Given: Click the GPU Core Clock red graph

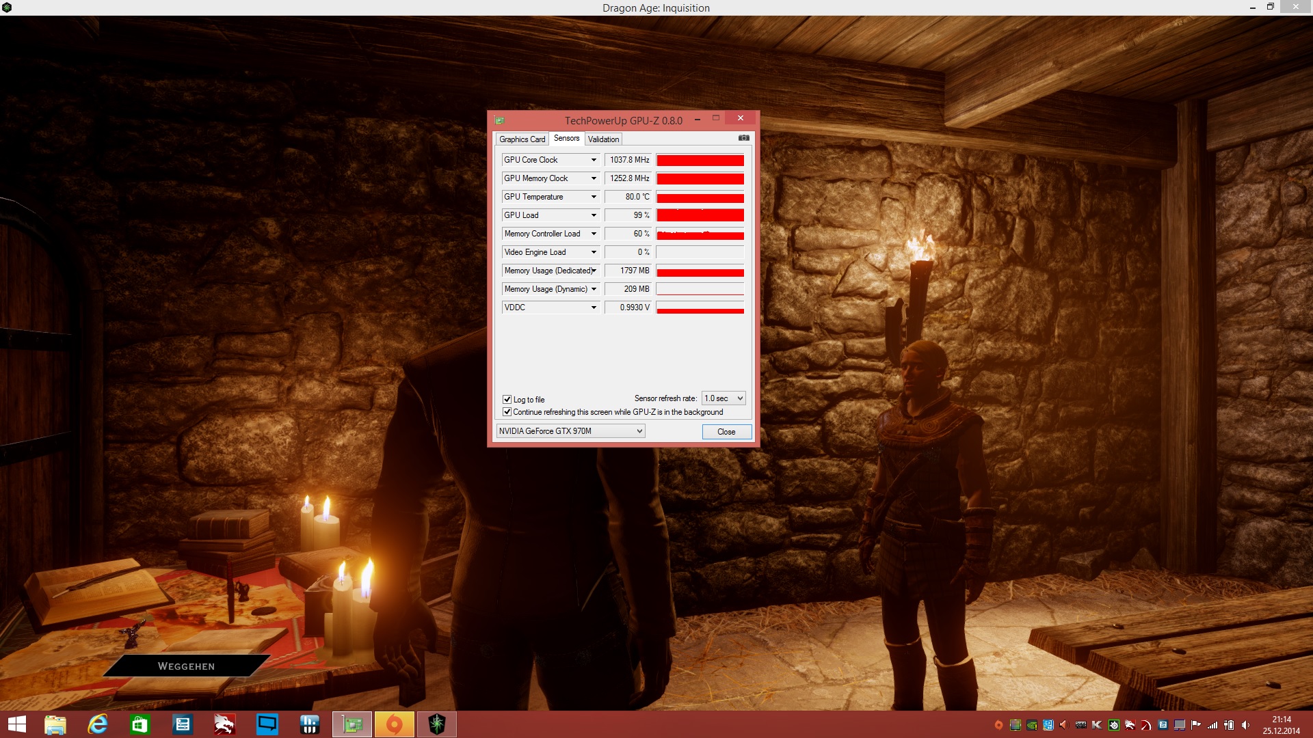Looking at the screenshot, I should [x=700, y=160].
